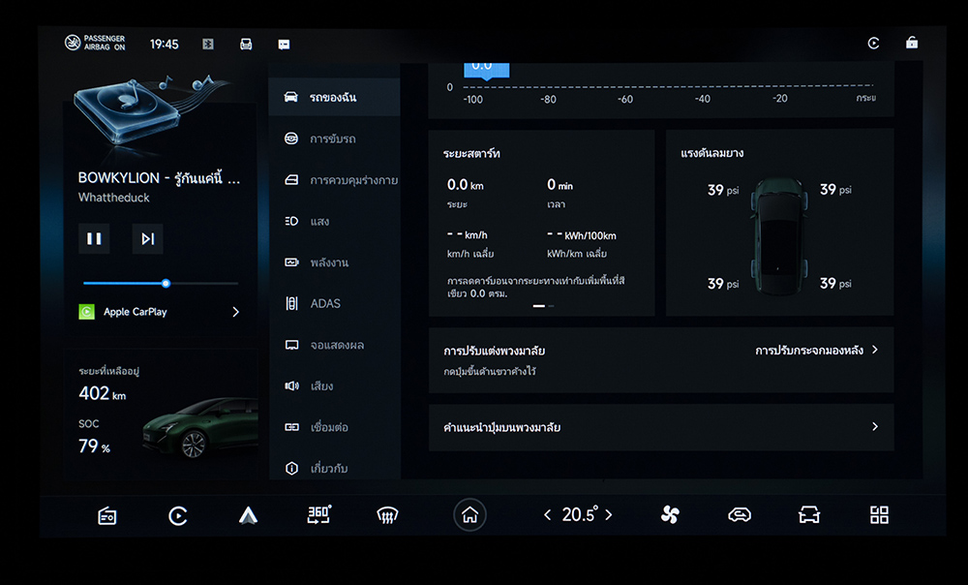The height and width of the screenshot is (585, 968).
Task: Open การปรับกระจกมองหลัง mirror adjustment
Action: point(816,350)
